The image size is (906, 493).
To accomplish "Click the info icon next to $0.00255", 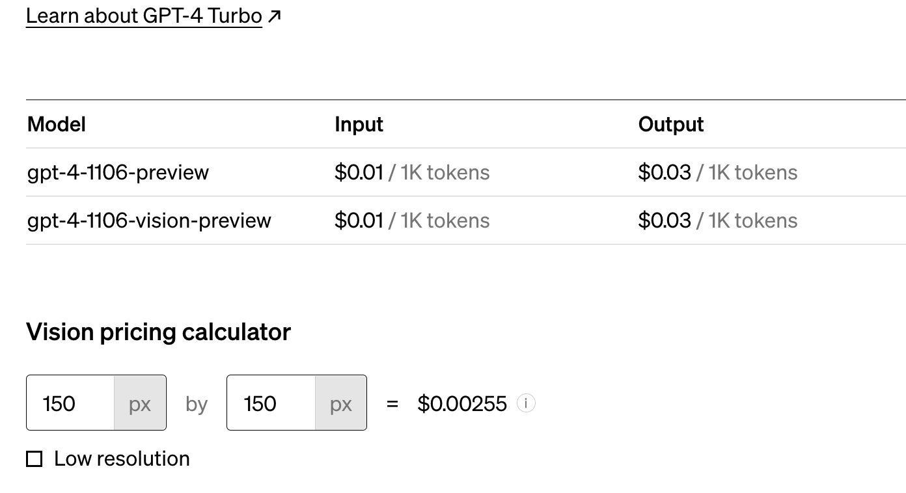I will pyautogui.click(x=527, y=403).
